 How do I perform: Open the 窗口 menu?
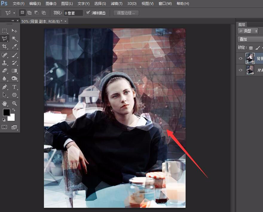(x=164, y=4)
